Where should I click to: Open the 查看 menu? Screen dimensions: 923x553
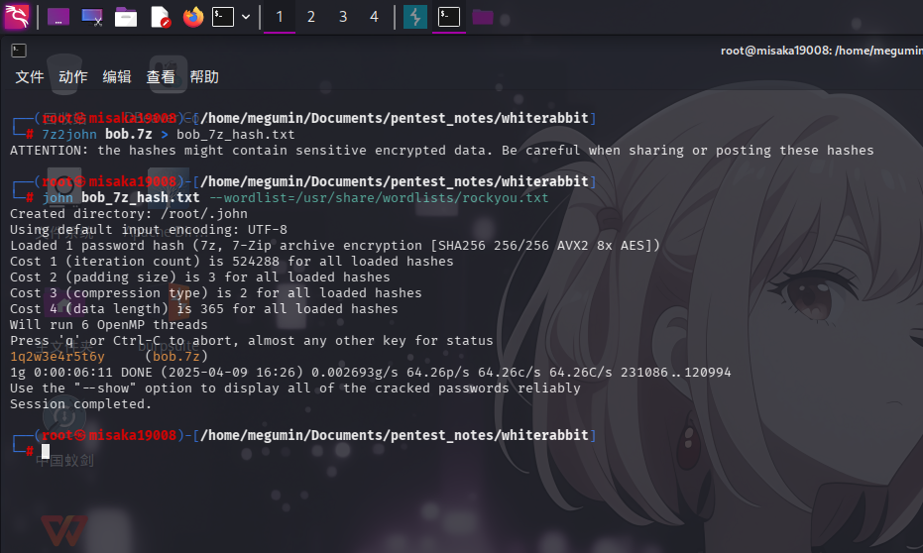pos(161,77)
